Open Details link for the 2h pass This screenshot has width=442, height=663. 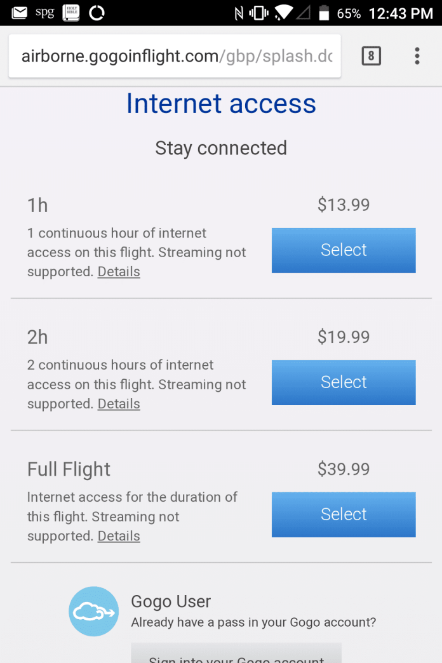[119, 404]
